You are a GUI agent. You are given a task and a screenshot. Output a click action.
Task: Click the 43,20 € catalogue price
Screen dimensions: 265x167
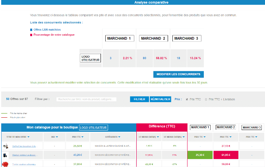tap(78, 155)
